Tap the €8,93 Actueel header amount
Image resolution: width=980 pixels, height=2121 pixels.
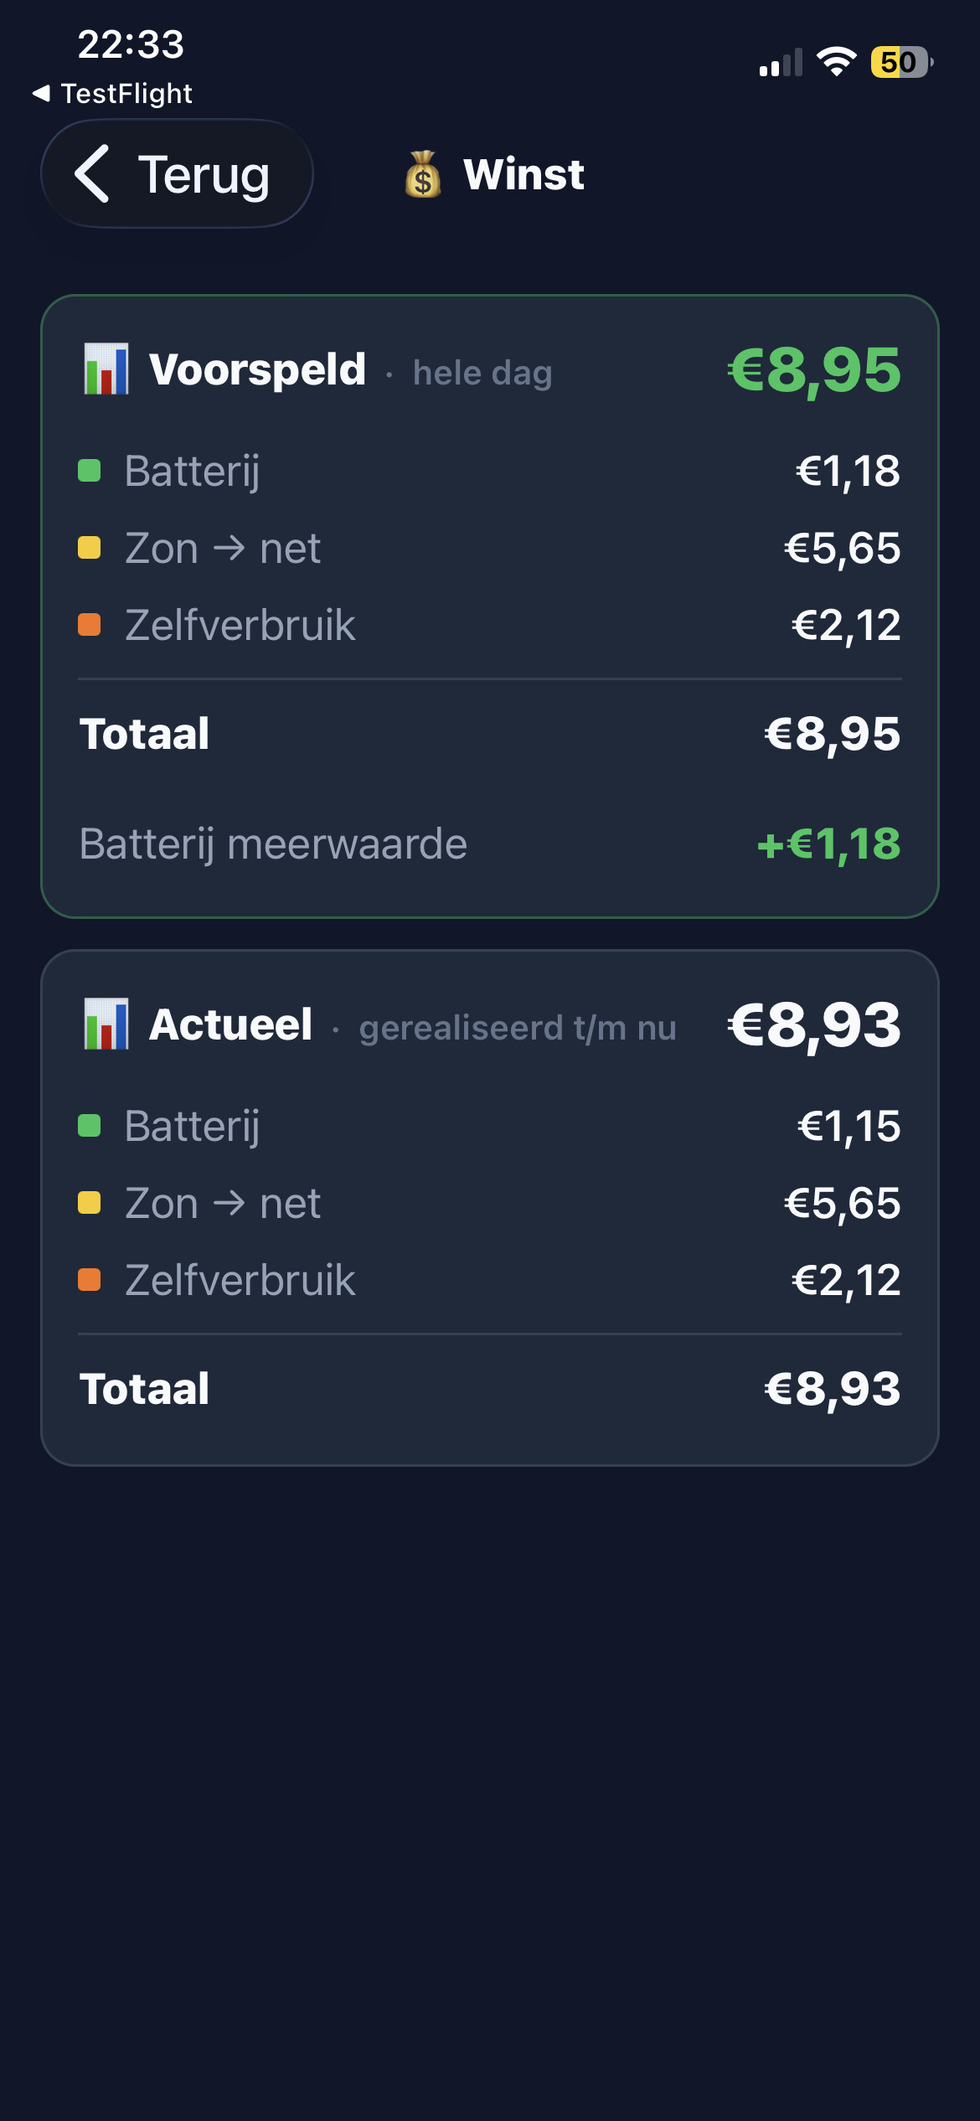pos(814,1024)
